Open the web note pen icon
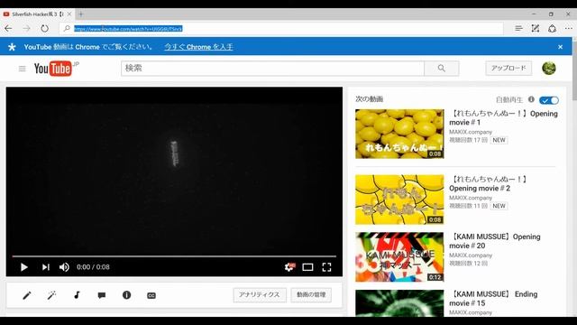The image size is (577, 325). pyautogui.click(x=536, y=28)
